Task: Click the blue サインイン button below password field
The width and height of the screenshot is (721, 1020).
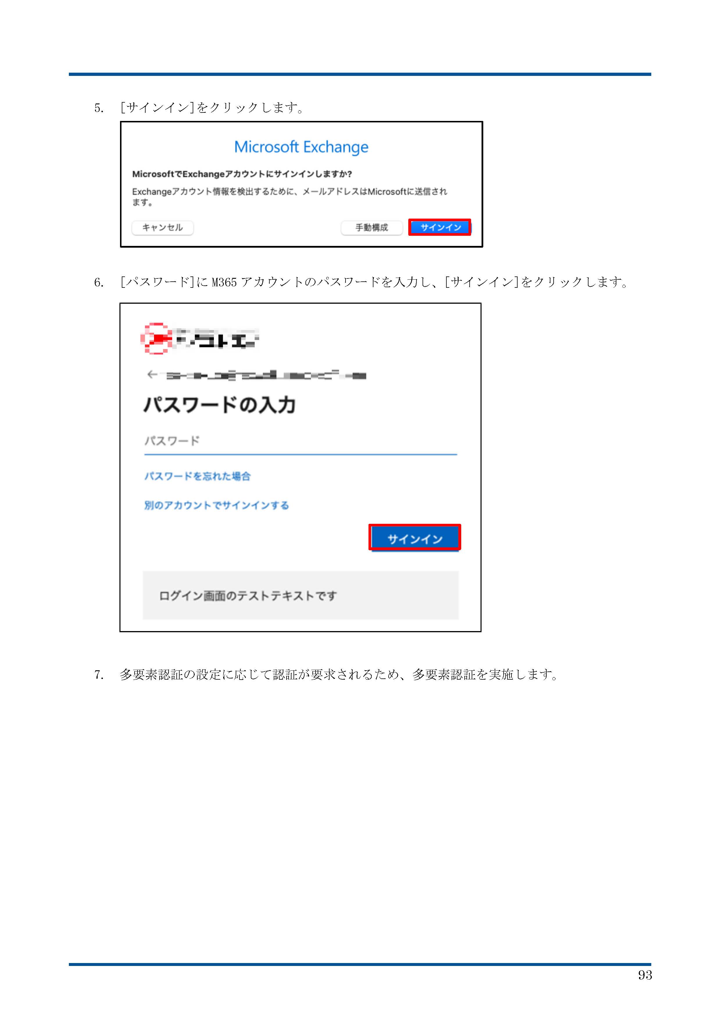Action: click(415, 538)
